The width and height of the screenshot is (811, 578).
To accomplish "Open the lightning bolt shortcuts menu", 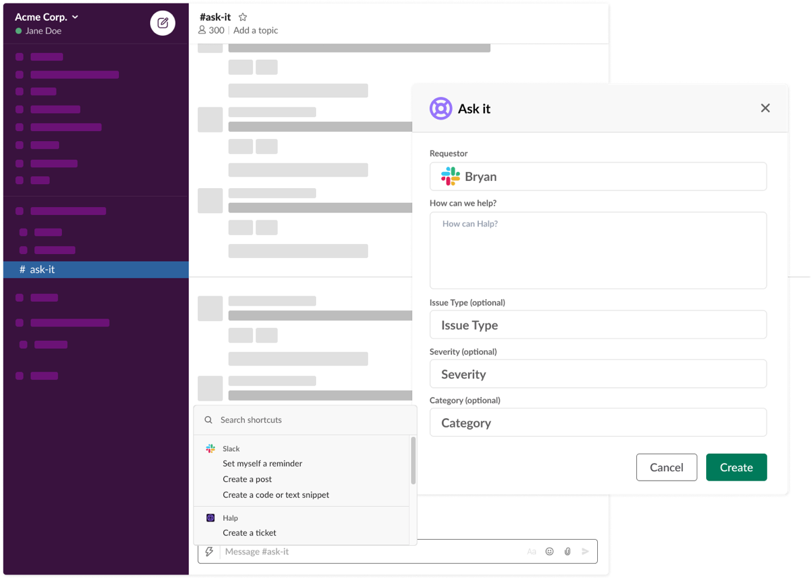I will click(209, 552).
